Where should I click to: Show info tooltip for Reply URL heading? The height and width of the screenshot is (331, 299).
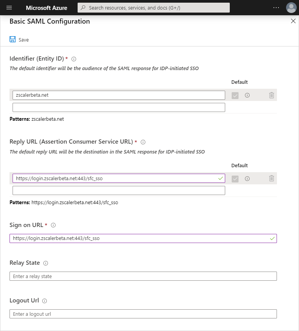(143, 142)
